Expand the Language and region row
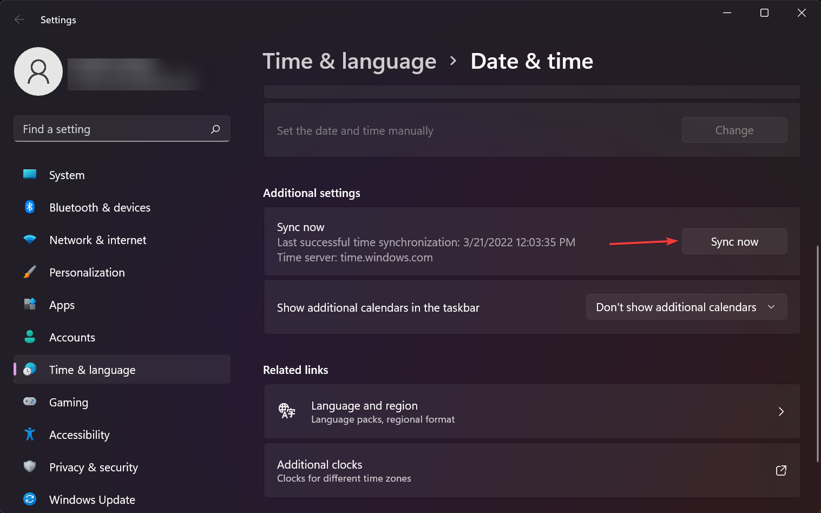Viewport: 821px width, 513px height. tap(781, 411)
